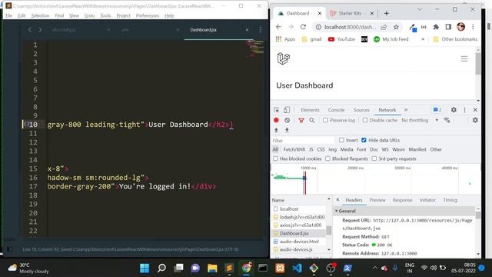Jump back in Sublime Text tab history
This screenshot has height=277, width=492.
click(30, 29)
